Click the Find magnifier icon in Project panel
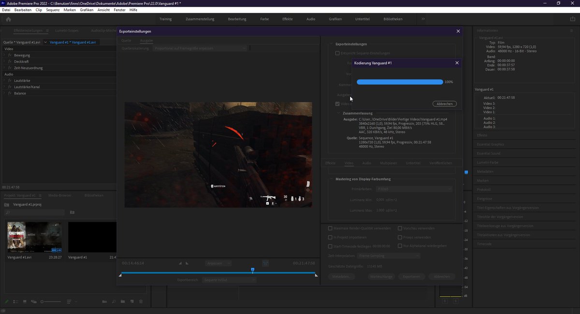Screen dimensions: 580x314 click(114, 301)
